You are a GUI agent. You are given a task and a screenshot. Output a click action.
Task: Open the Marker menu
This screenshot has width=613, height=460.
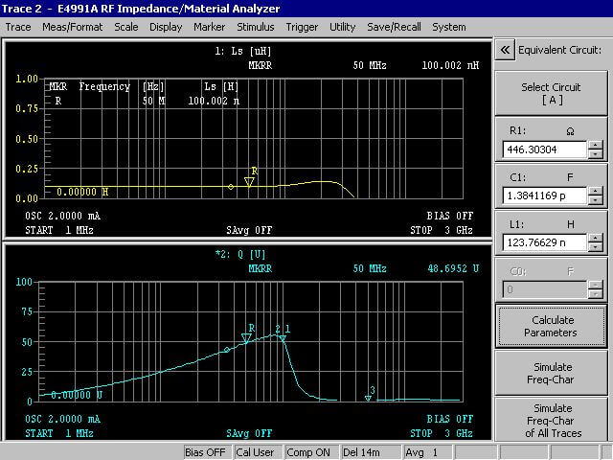[x=209, y=27]
